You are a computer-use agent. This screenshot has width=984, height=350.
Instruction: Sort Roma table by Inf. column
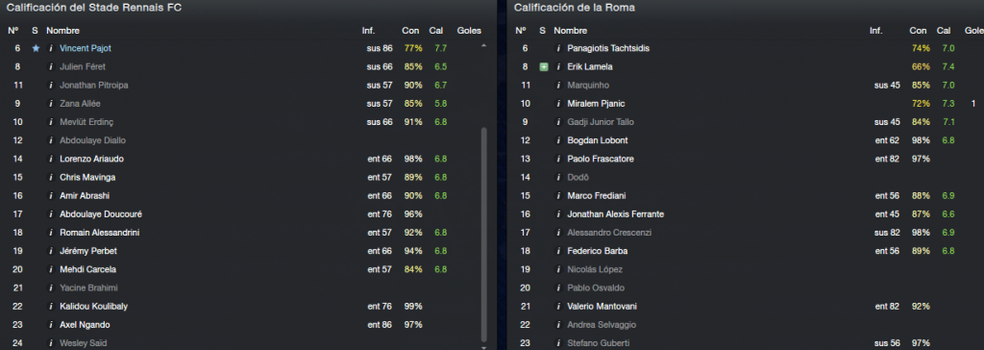pos(876,31)
